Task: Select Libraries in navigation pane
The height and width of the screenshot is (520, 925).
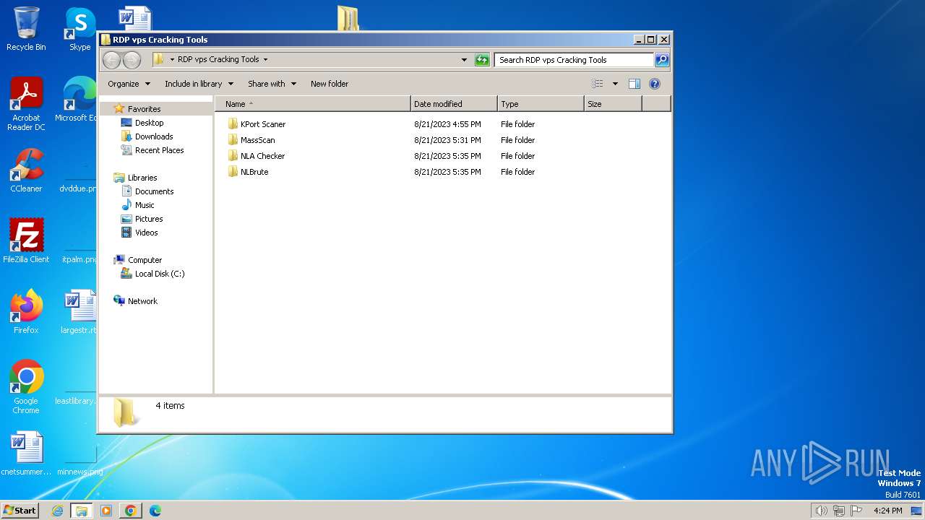Action: (142, 178)
